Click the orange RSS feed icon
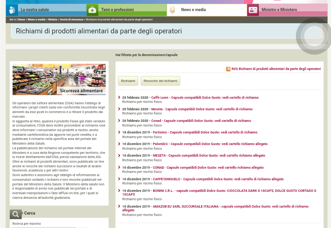 pos(228,69)
